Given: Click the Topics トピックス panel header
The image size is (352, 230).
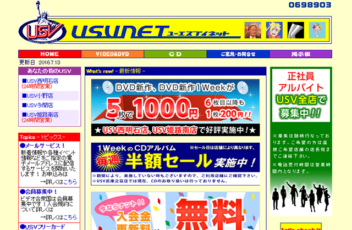Looking at the screenshot, I should click(x=50, y=137).
